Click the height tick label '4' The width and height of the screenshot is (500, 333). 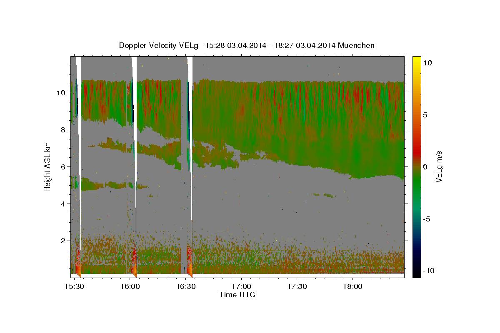coord(64,204)
